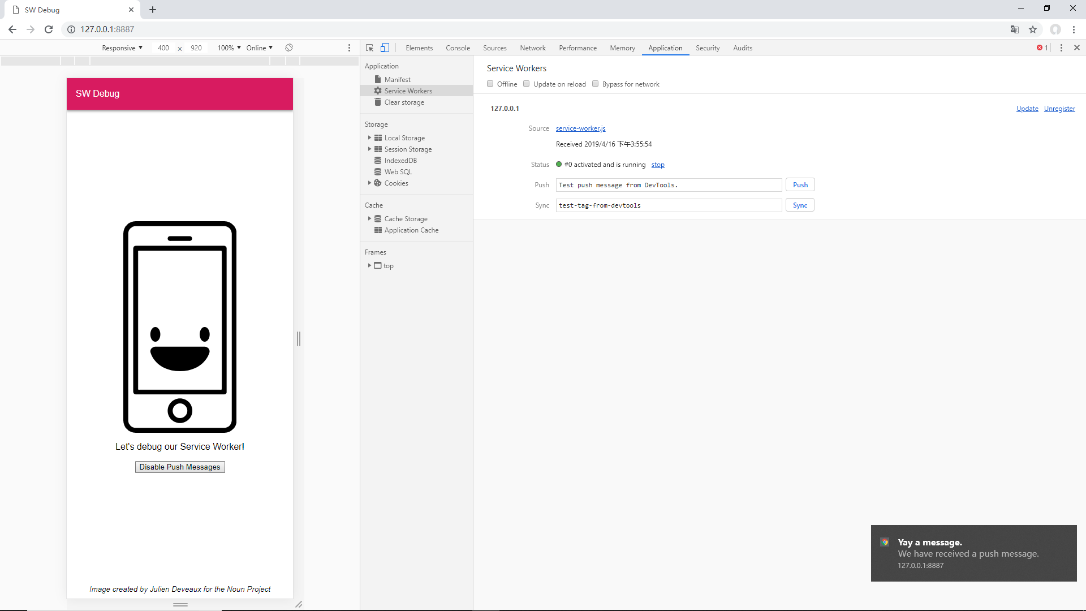This screenshot has height=611, width=1086.
Task: Expand the top frame in Frames section
Action: coord(369,265)
